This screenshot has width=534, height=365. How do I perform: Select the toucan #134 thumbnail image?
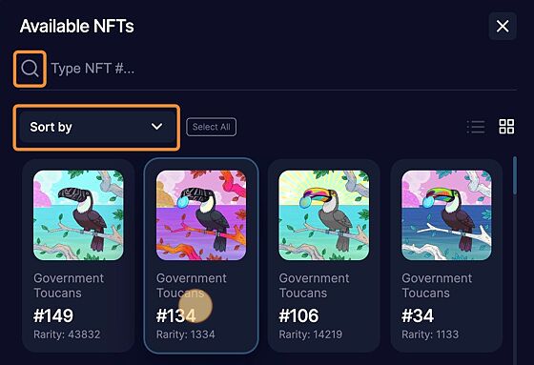coord(201,215)
